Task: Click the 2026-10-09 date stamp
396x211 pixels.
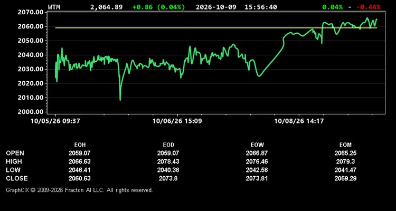Action: pyautogui.click(x=216, y=7)
